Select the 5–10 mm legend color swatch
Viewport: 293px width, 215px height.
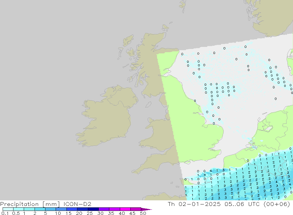[x=51, y=209]
